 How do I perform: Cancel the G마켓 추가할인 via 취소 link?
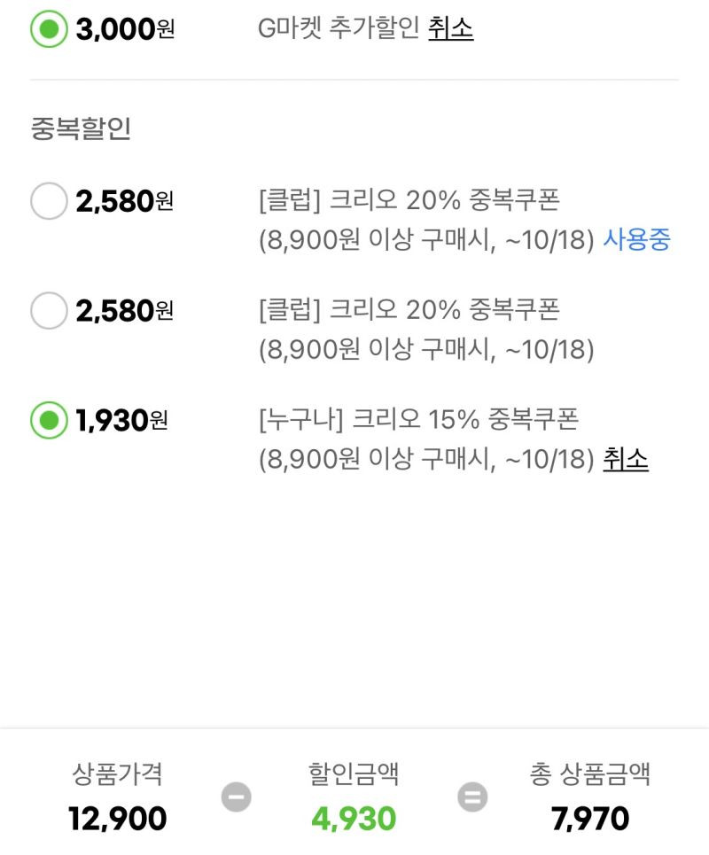point(450,27)
